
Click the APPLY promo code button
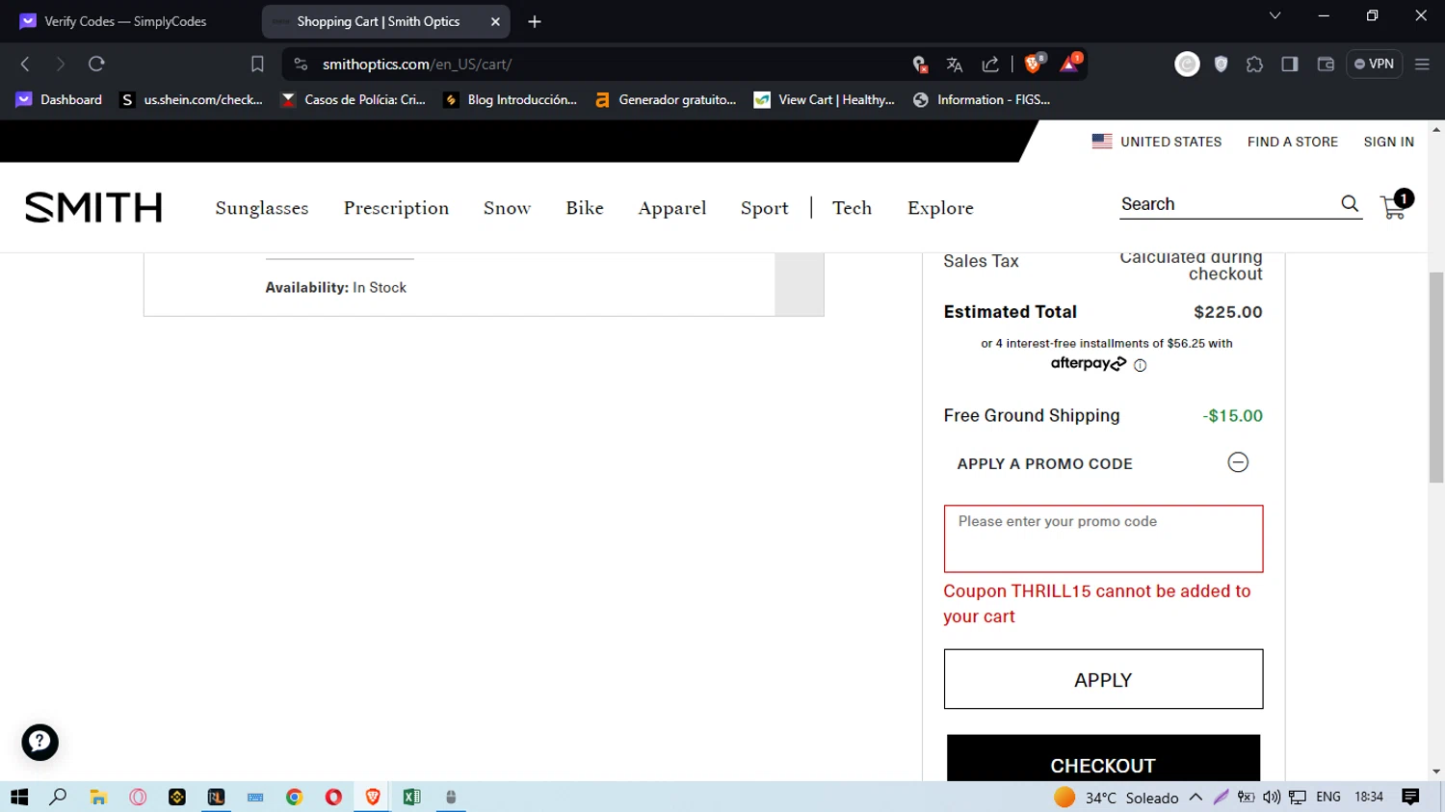tap(1103, 679)
